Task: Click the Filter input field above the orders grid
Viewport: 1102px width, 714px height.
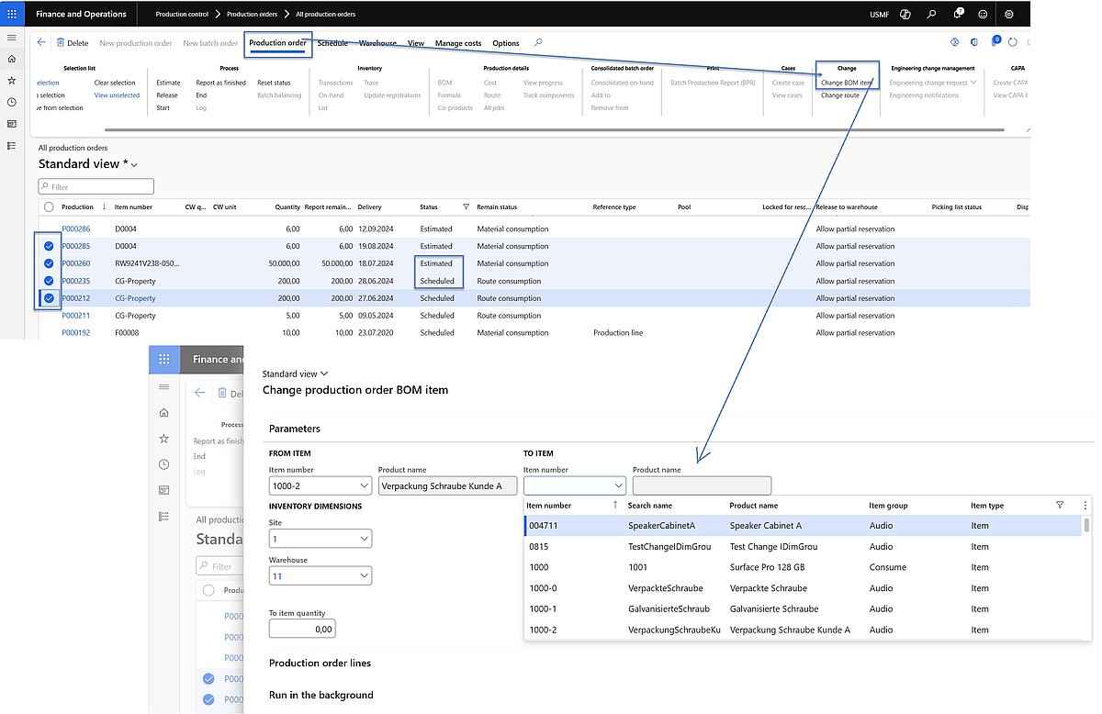Action: click(x=96, y=185)
